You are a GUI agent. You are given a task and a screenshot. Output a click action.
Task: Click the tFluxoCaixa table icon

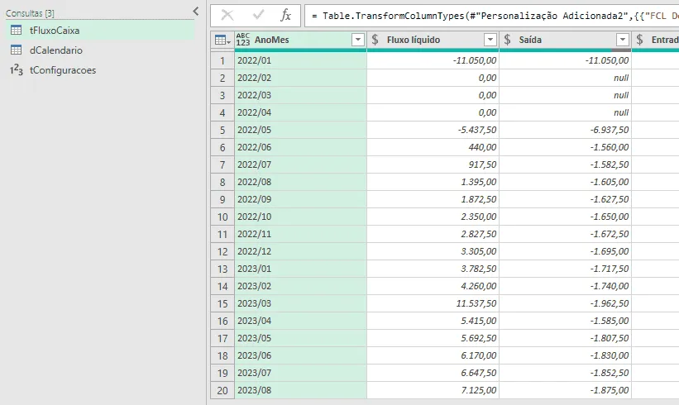click(x=16, y=31)
